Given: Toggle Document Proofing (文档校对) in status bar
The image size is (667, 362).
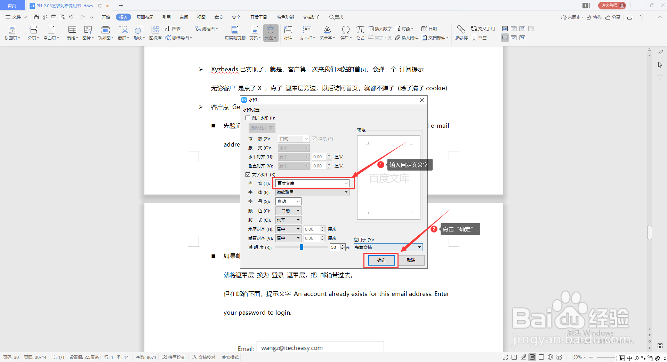Looking at the screenshot, I should (x=204, y=357).
